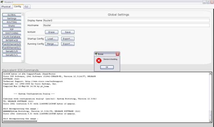Click the sidebar scrollbar down arrow
The height and width of the screenshot is (127, 214).
[x=23, y=61]
